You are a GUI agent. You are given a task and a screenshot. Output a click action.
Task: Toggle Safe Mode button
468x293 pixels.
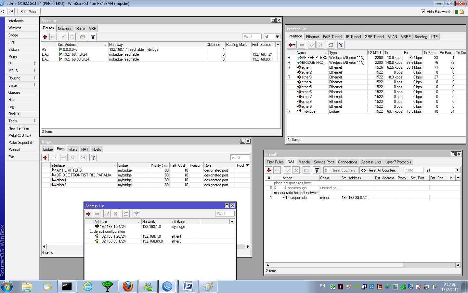click(29, 11)
